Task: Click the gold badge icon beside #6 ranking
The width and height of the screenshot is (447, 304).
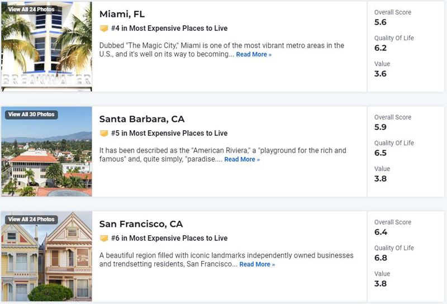Action: coord(104,239)
